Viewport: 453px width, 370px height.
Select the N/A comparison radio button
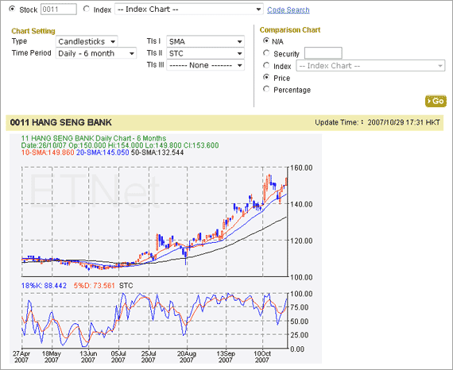tap(266, 40)
